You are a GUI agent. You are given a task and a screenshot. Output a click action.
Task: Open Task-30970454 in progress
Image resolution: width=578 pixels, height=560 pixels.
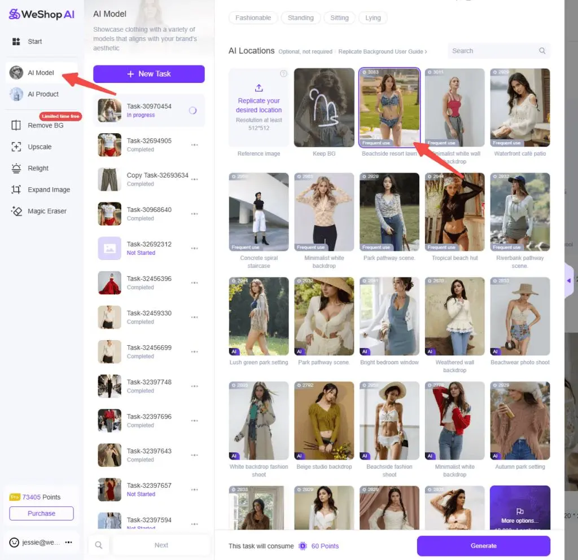click(148, 111)
